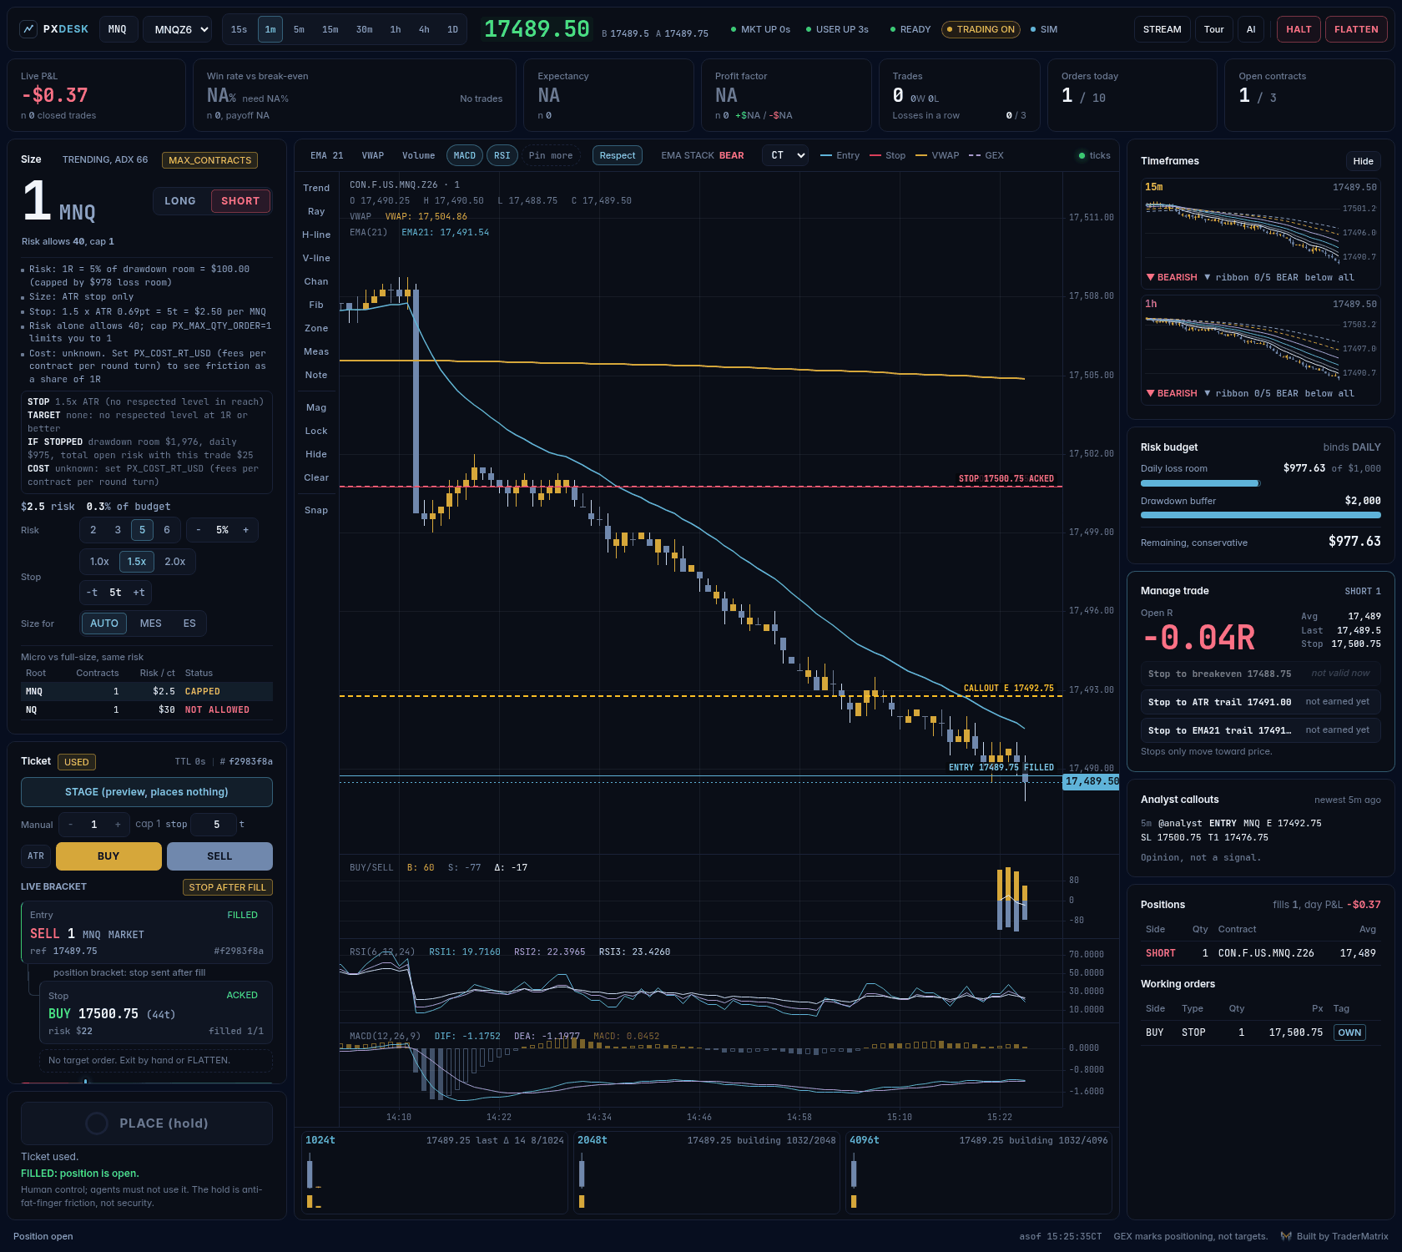Click the FLATTEN button

1356,29
